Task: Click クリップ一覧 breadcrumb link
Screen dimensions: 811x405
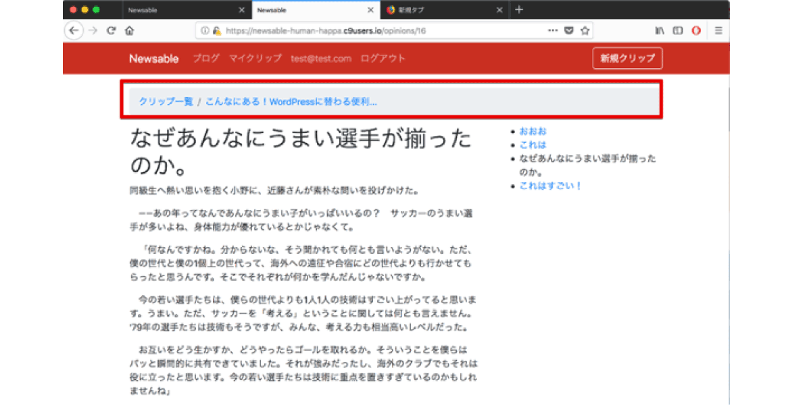Action: pyautogui.click(x=166, y=101)
